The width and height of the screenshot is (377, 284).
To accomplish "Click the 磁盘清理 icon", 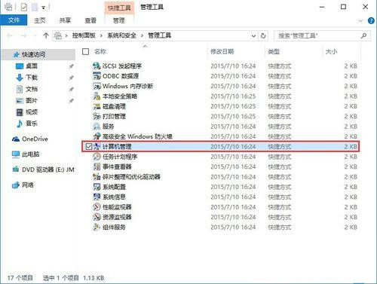I will coord(97,106).
